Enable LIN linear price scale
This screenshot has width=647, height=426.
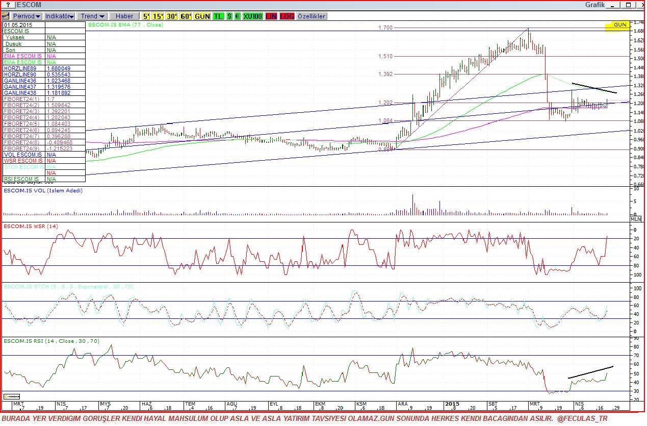(271, 16)
